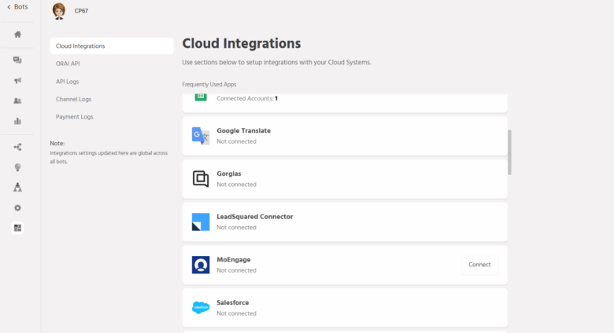Image resolution: width=614 pixels, height=333 pixels.
Task: Click the highlighted integrations grid icon
Action: point(17,228)
